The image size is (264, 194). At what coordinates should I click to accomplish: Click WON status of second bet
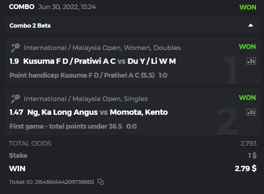[247, 98]
